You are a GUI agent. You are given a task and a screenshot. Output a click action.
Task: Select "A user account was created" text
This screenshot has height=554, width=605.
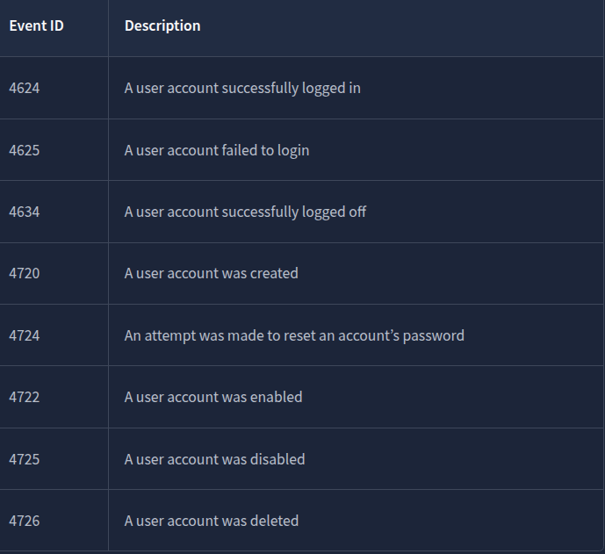tap(212, 273)
